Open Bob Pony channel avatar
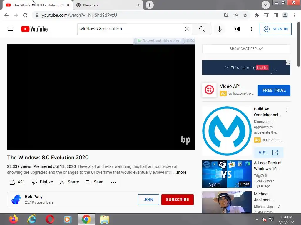Screen dimensions: 301x225 tap(16, 199)
